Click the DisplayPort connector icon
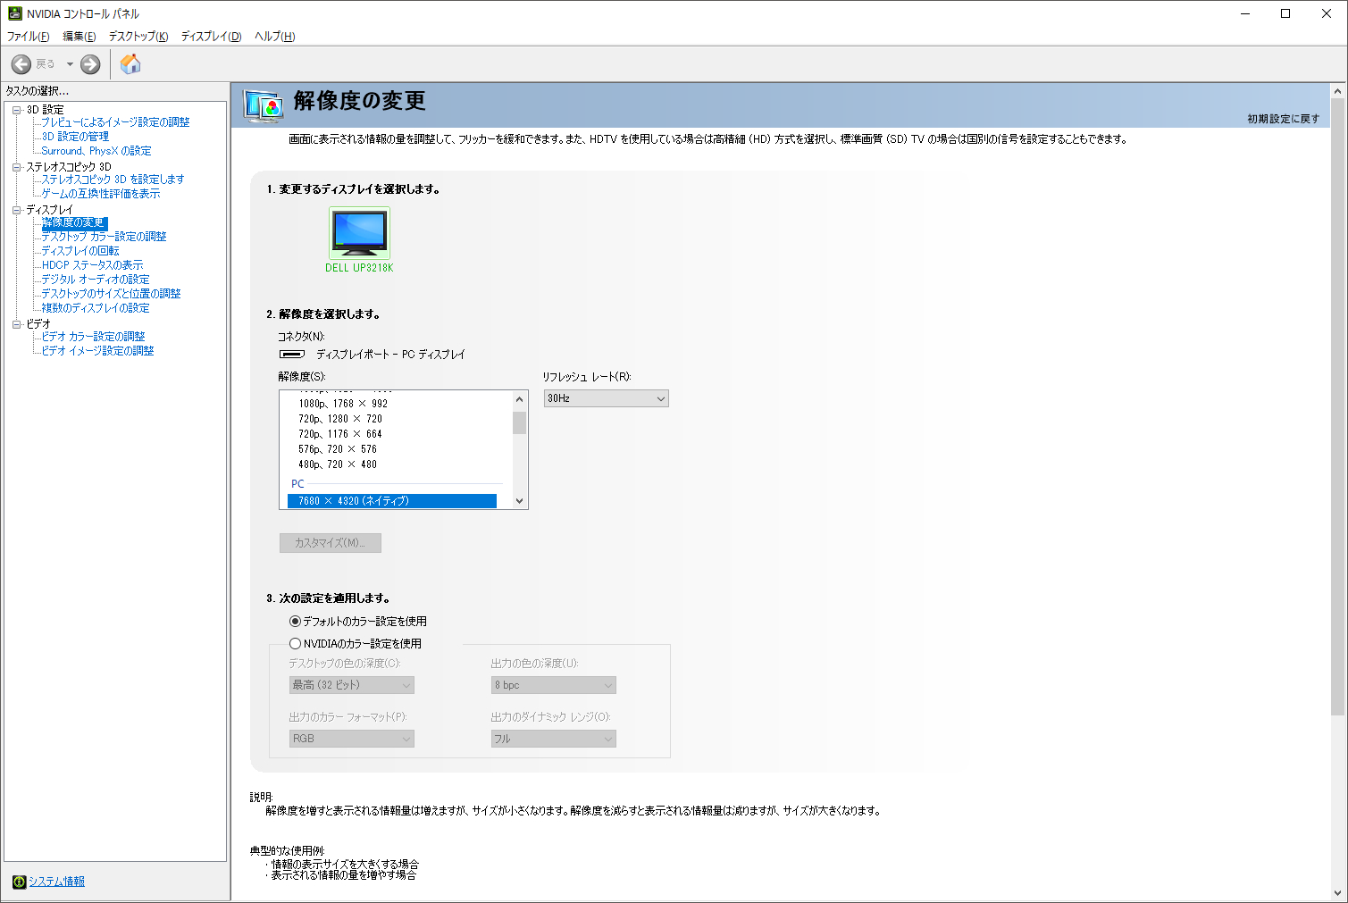The width and height of the screenshot is (1348, 903). coord(292,355)
